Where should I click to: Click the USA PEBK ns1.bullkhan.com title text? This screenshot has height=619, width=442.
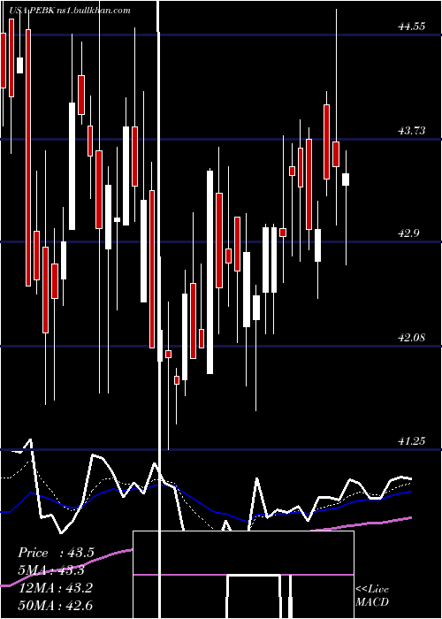pyautogui.click(x=70, y=11)
